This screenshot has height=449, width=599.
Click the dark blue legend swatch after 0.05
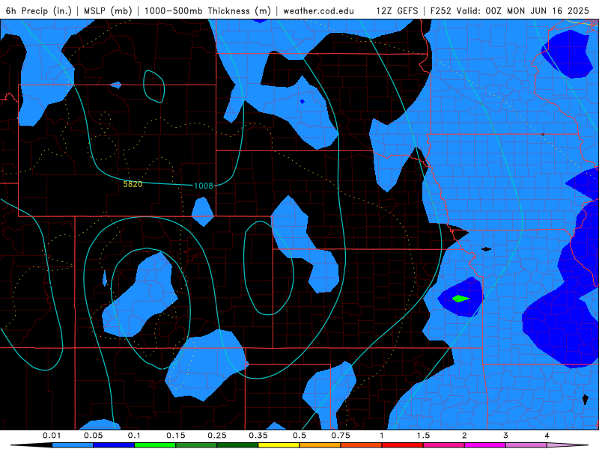(x=114, y=445)
